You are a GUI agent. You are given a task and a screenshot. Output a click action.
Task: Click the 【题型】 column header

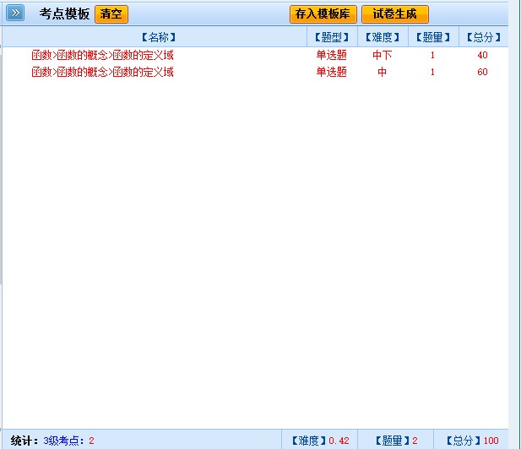pos(332,37)
